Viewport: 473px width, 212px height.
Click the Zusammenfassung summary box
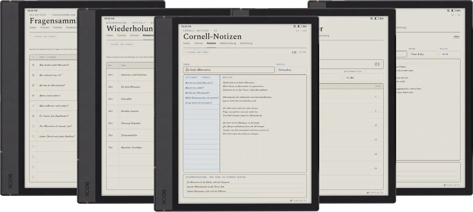click(x=245, y=186)
